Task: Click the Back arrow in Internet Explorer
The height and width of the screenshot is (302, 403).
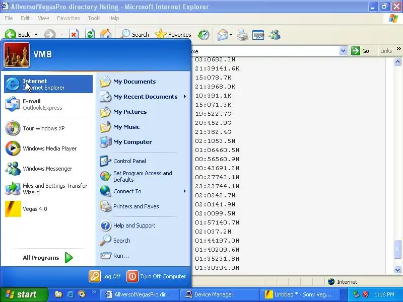Action: 17,34
